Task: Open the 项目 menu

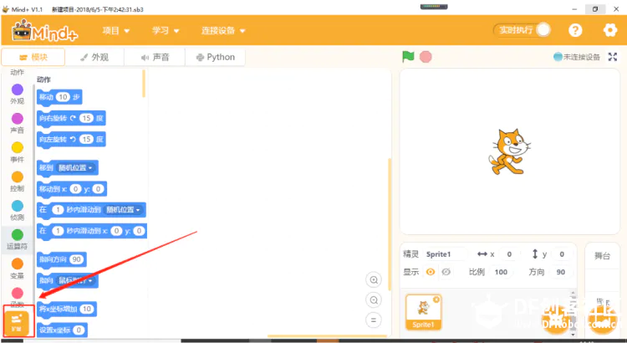Action: click(116, 30)
